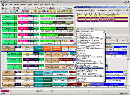The image size is (130, 95).
Task: Click the Zoom In magnifier icon
Action: pos(11,11)
